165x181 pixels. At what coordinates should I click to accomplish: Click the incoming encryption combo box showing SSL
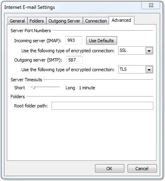tap(136, 51)
